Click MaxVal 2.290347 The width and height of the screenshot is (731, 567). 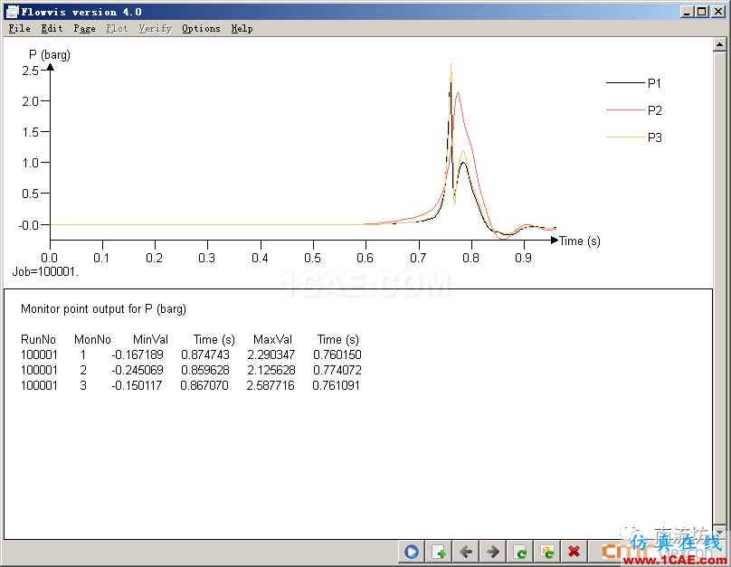271,354
